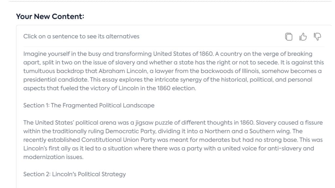Click the 'Click on a sentence to see its alternatives' hint

81,37
